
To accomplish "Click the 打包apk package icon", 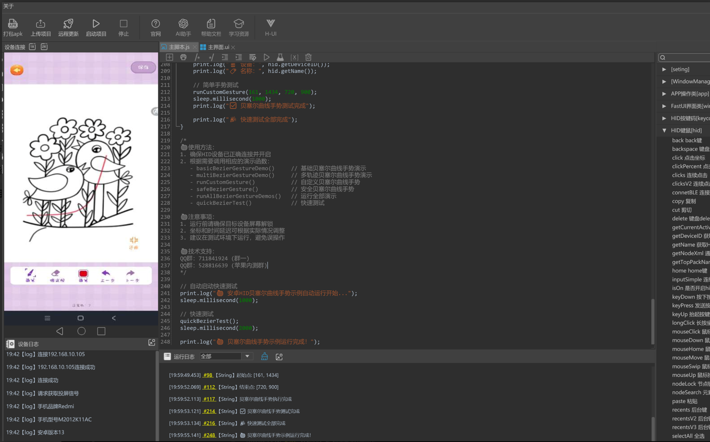I will point(13,24).
